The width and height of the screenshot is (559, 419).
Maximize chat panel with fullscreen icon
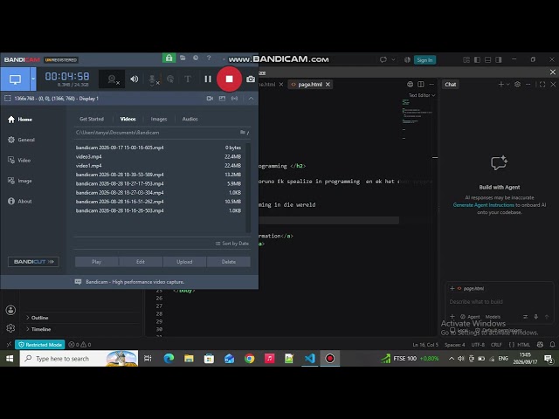[542, 85]
